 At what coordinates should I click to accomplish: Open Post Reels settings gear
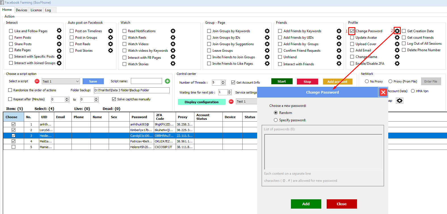[x=110, y=44]
